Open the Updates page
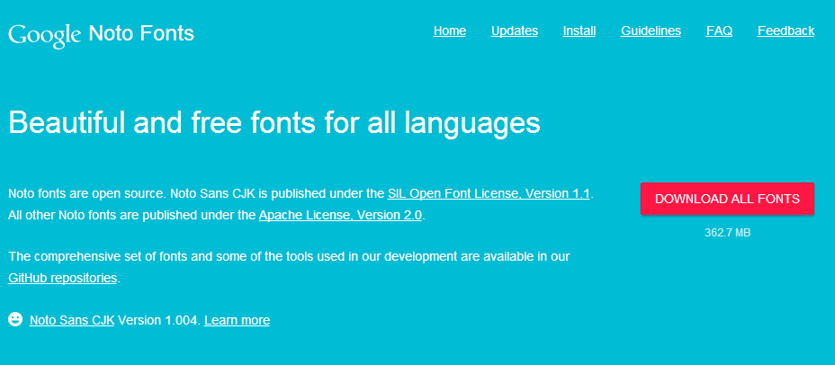This screenshot has height=365, width=835. [514, 31]
